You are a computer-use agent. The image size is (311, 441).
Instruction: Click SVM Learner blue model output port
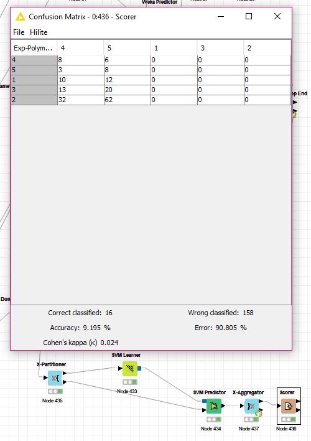139,368
